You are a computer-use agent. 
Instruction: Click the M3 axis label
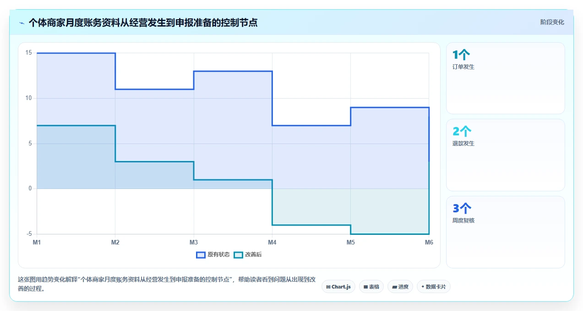pos(194,242)
